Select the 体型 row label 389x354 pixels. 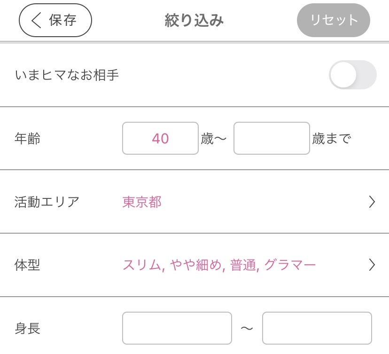click(27, 265)
